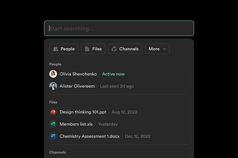Click Alister Olivereem's profile avatar
The image size is (238, 158).
[x=53, y=86]
